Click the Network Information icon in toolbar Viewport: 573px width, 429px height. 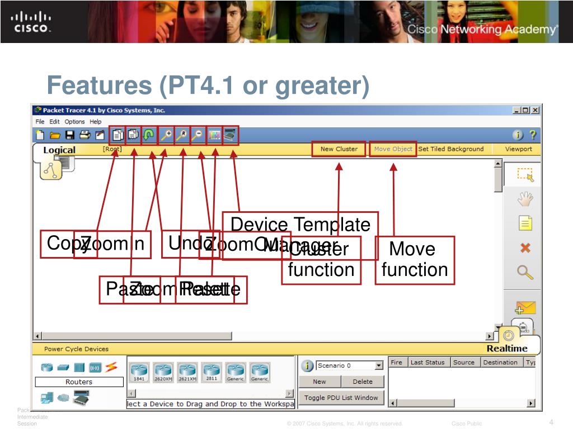[x=518, y=135]
